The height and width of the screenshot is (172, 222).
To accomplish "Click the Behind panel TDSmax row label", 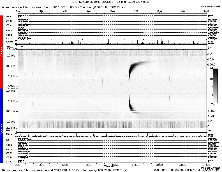I will (x=10, y=134).
